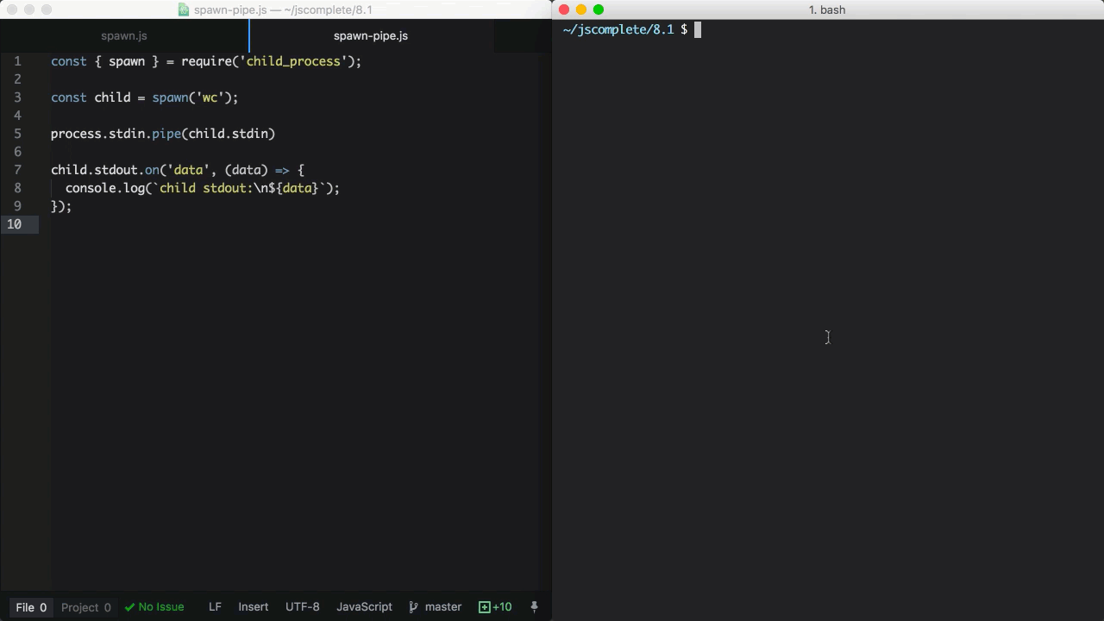Open the JavaScript language mode selector

point(364,606)
